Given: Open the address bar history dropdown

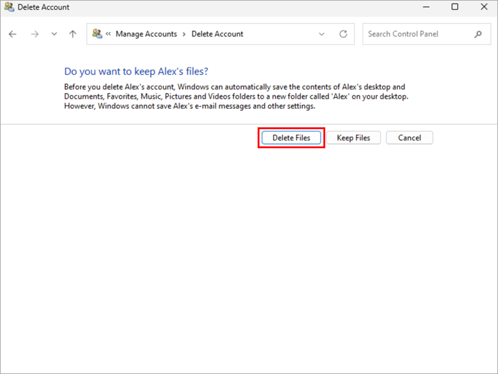Looking at the screenshot, I should [322, 34].
